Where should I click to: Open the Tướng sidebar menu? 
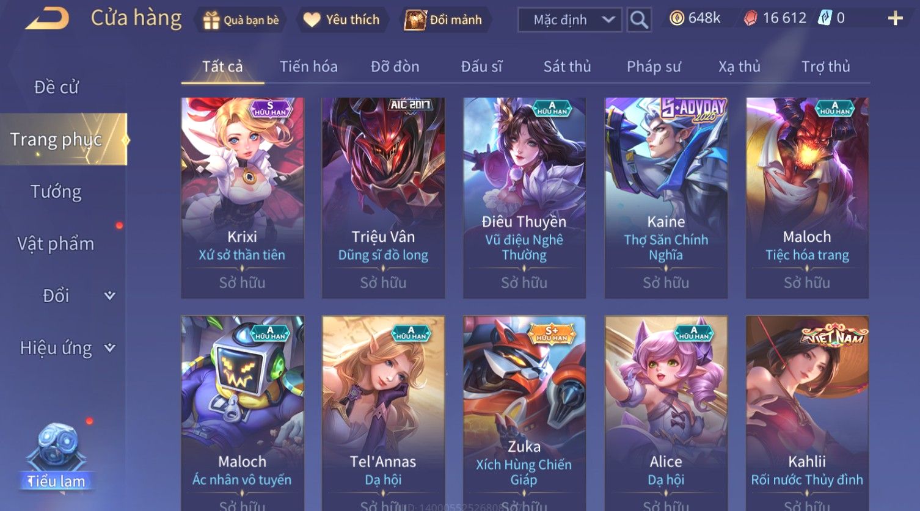(56, 192)
